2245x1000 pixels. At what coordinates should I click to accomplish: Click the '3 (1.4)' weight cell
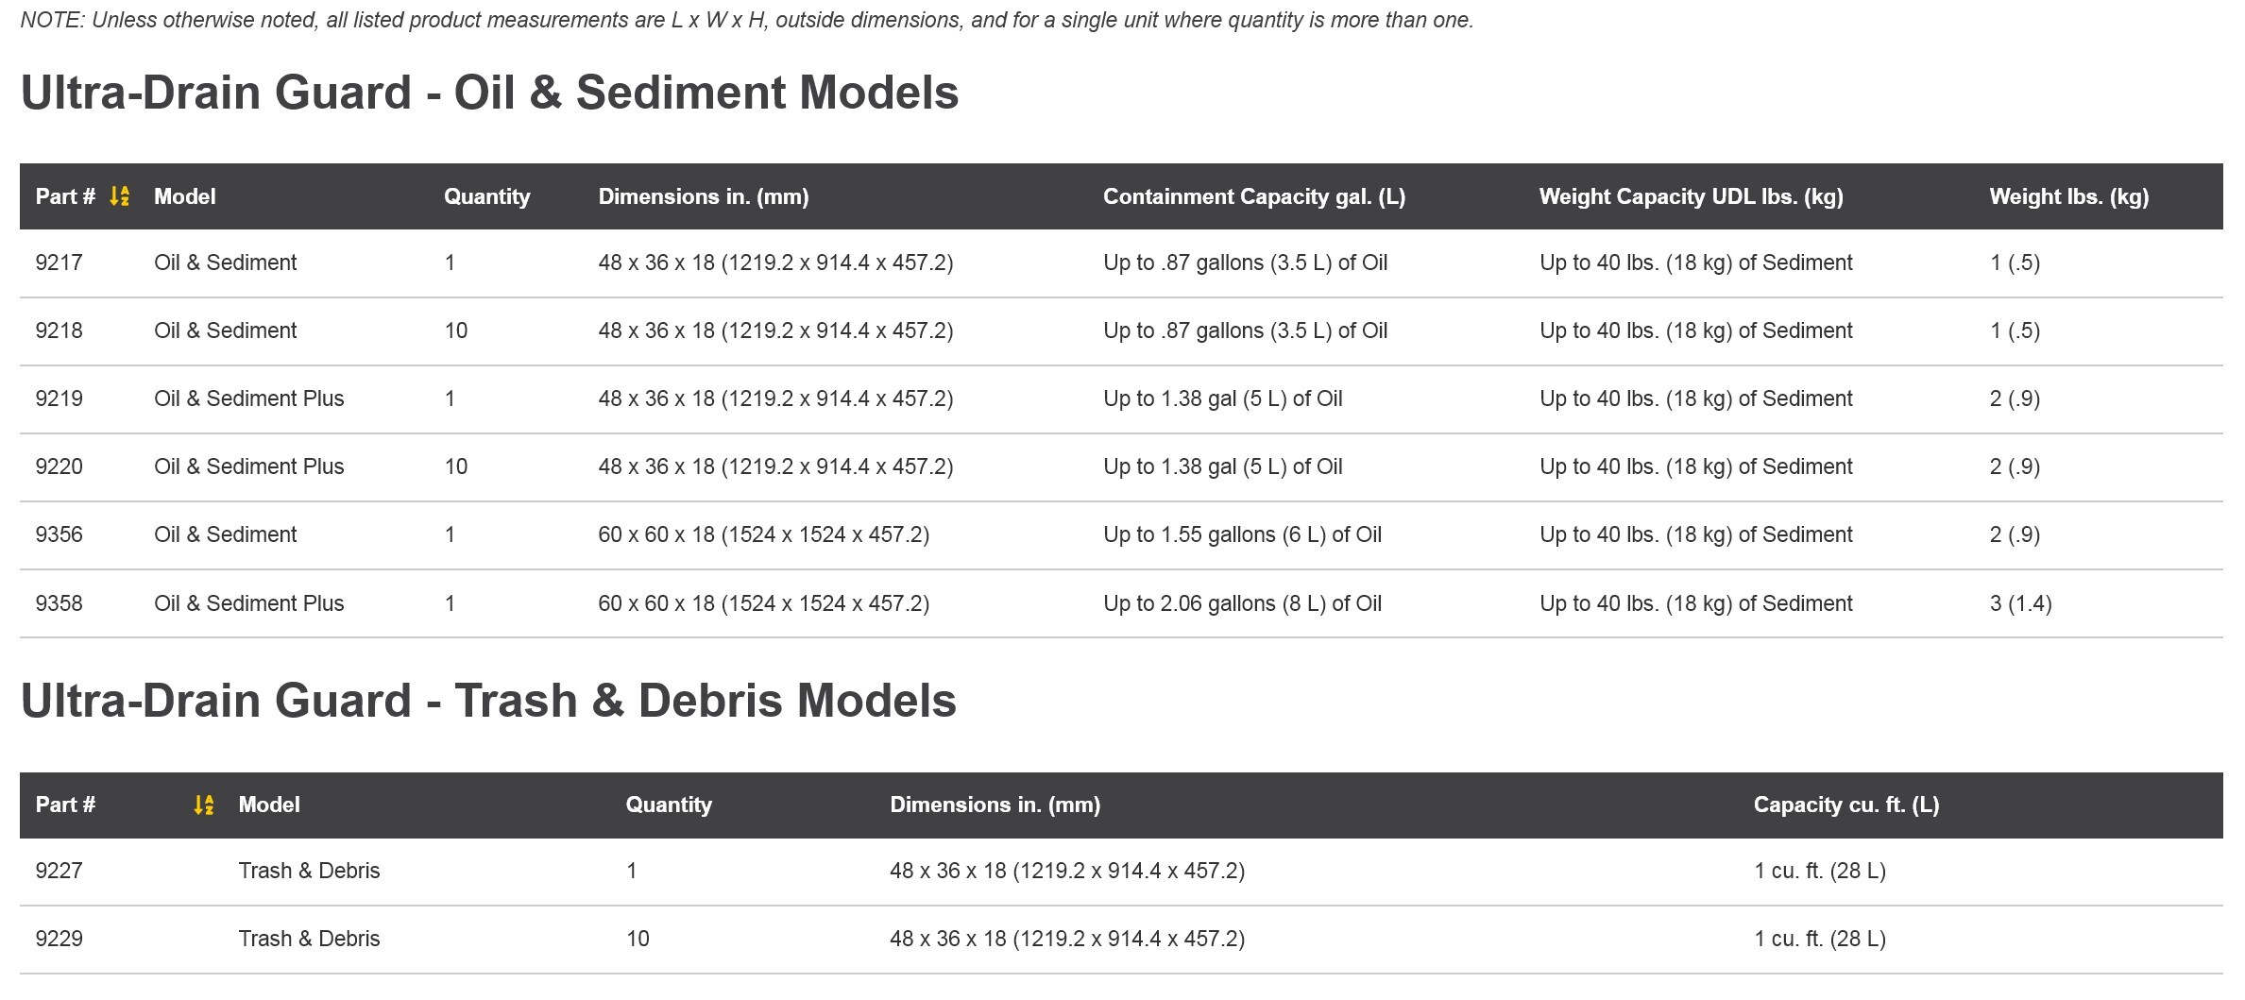[2020, 603]
